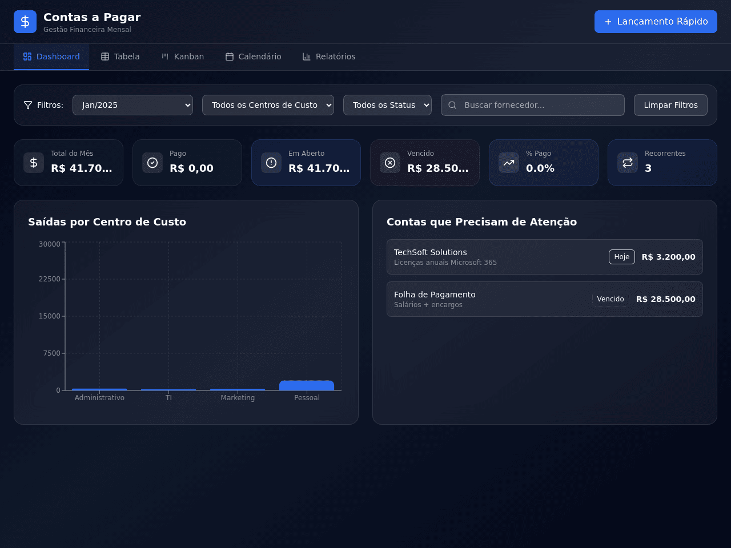Click the Vencido x-circle icon
The width and height of the screenshot is (731, 548).
390,163
